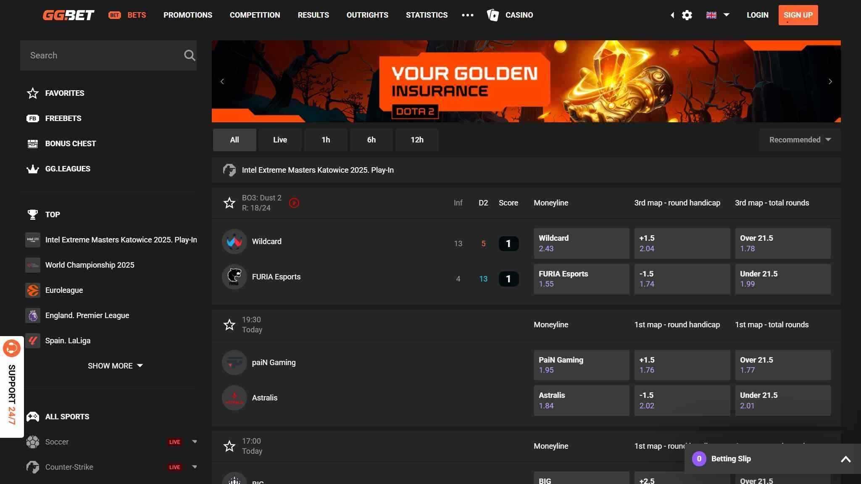Click the LOGIN link
This screenshot has width=861, height=484.
(x=757, y=15)
